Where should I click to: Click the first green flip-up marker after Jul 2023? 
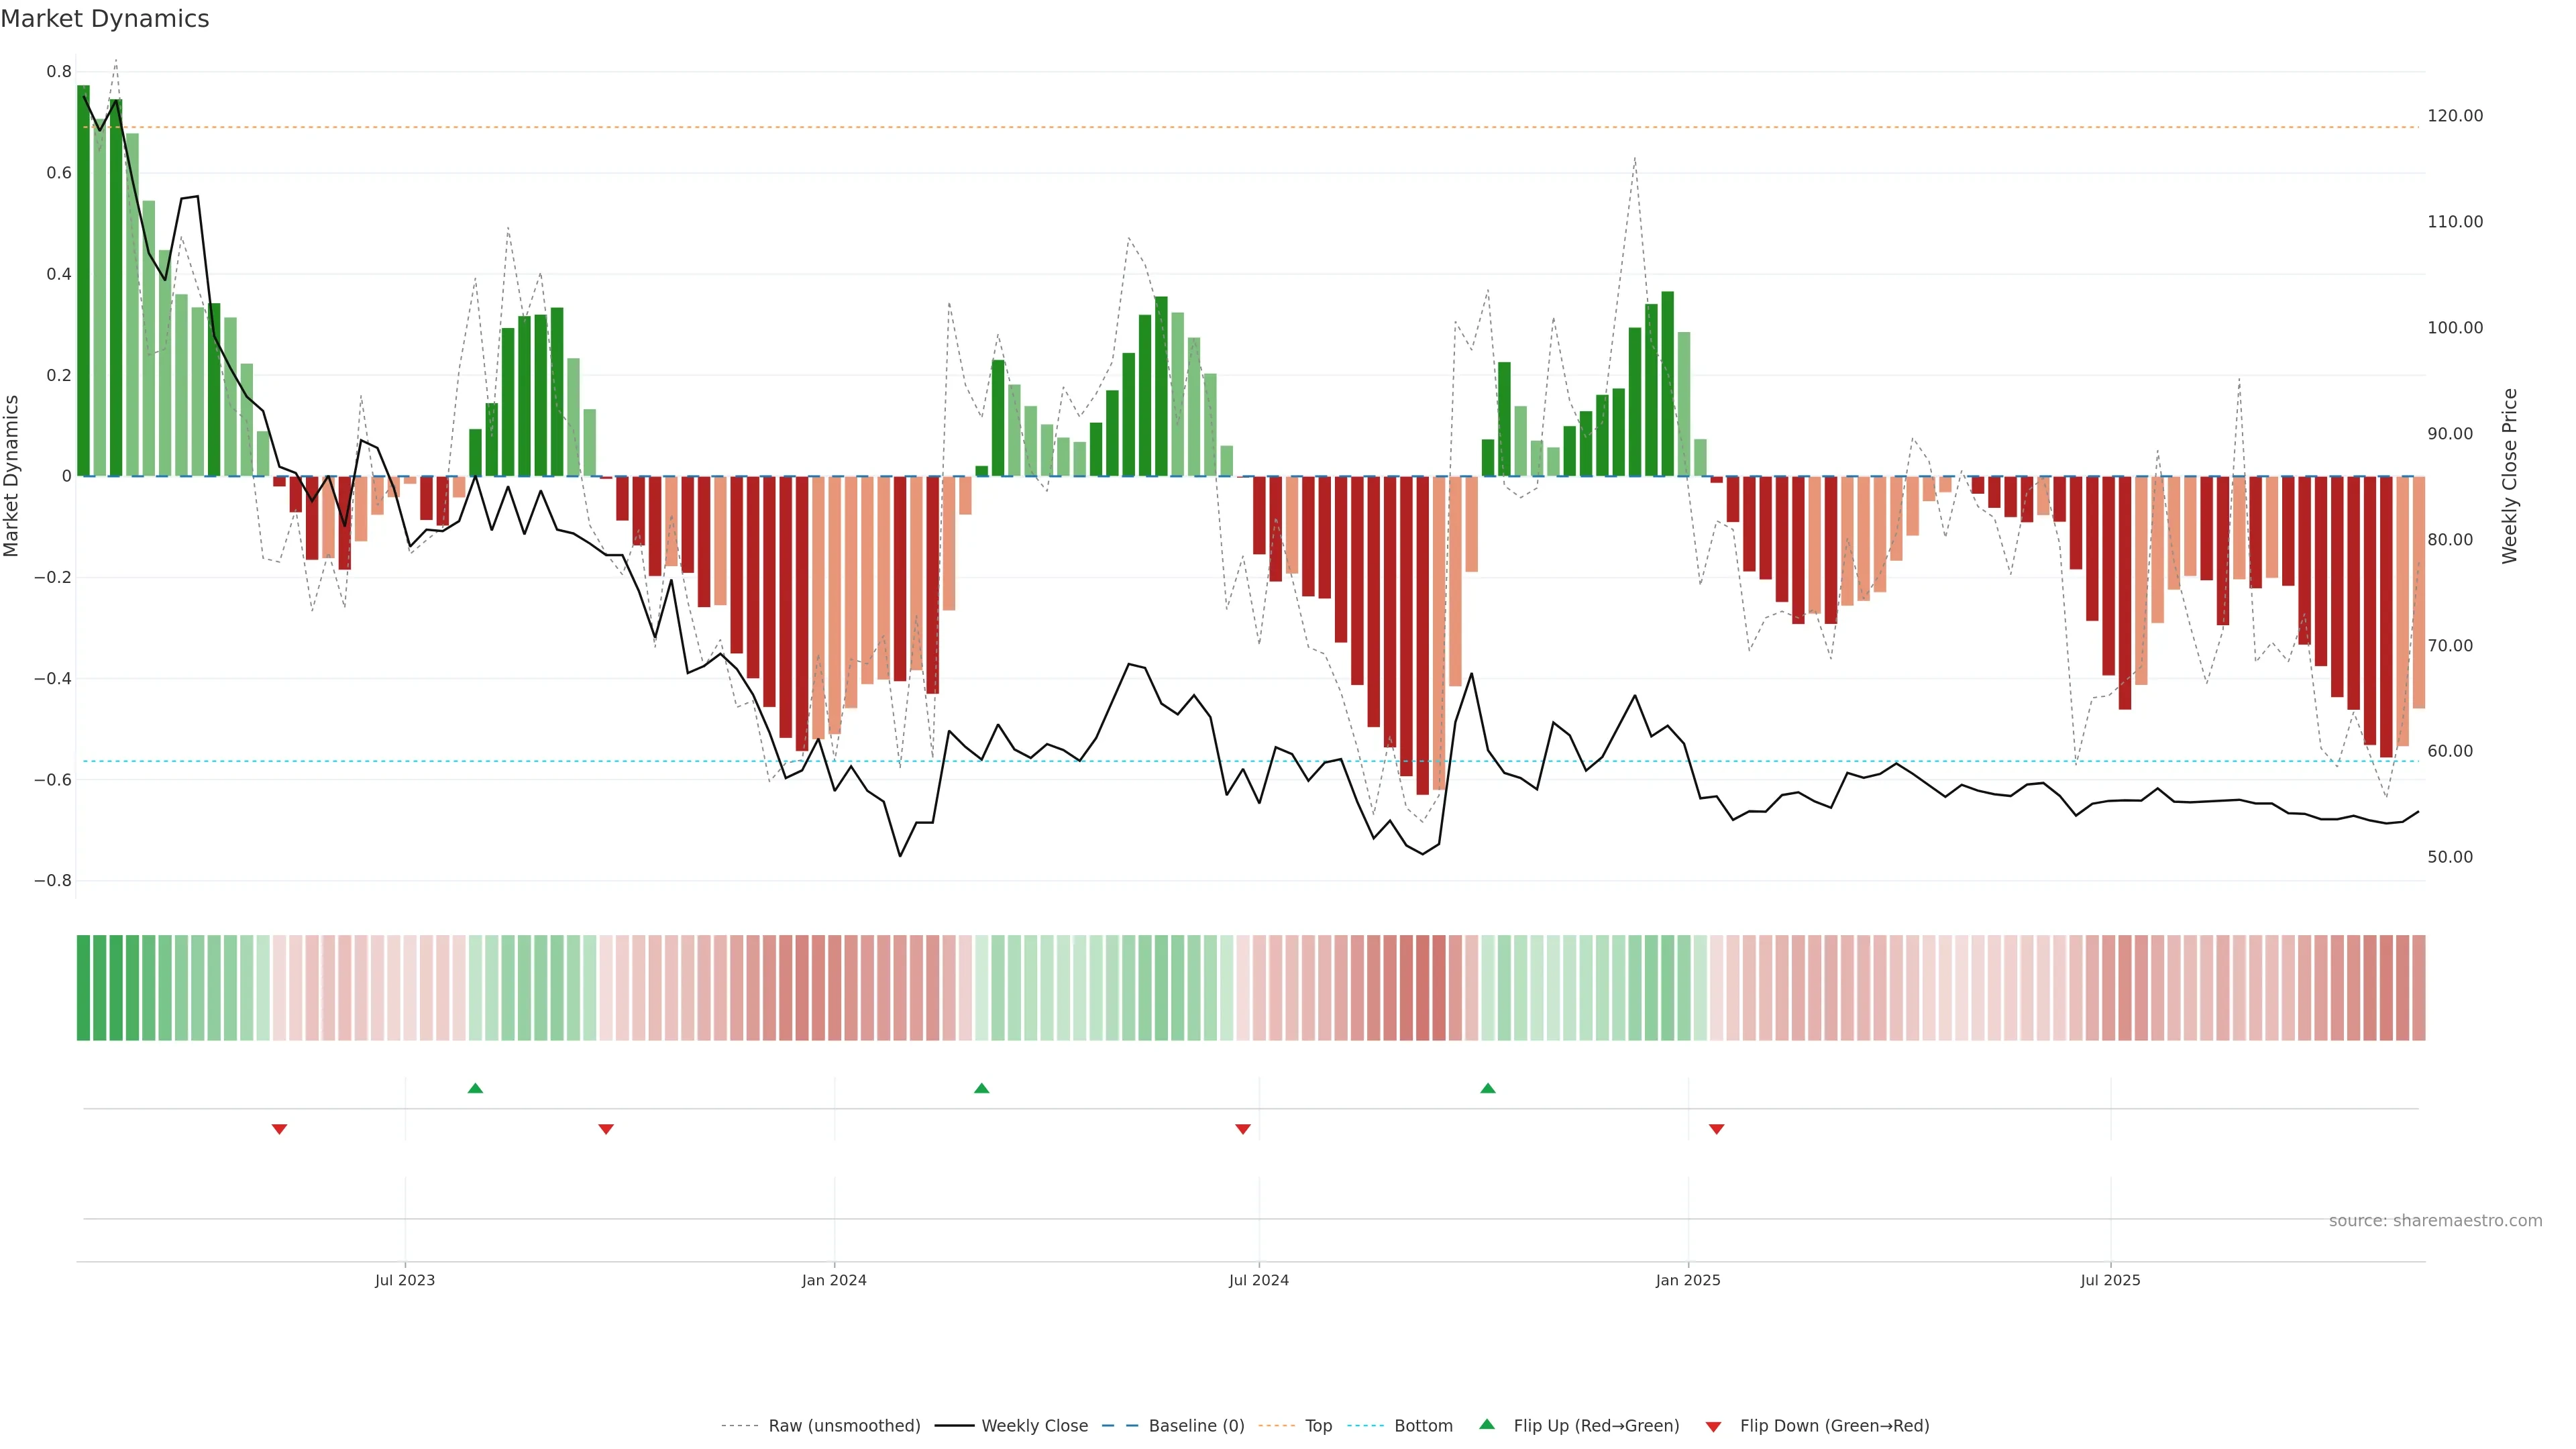coord(475,1088)
